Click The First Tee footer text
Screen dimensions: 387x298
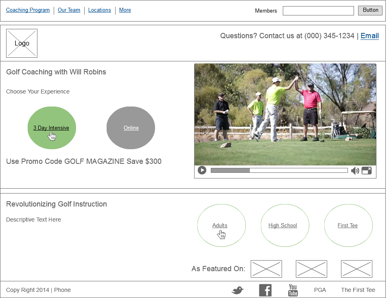[x=358, y=290]
